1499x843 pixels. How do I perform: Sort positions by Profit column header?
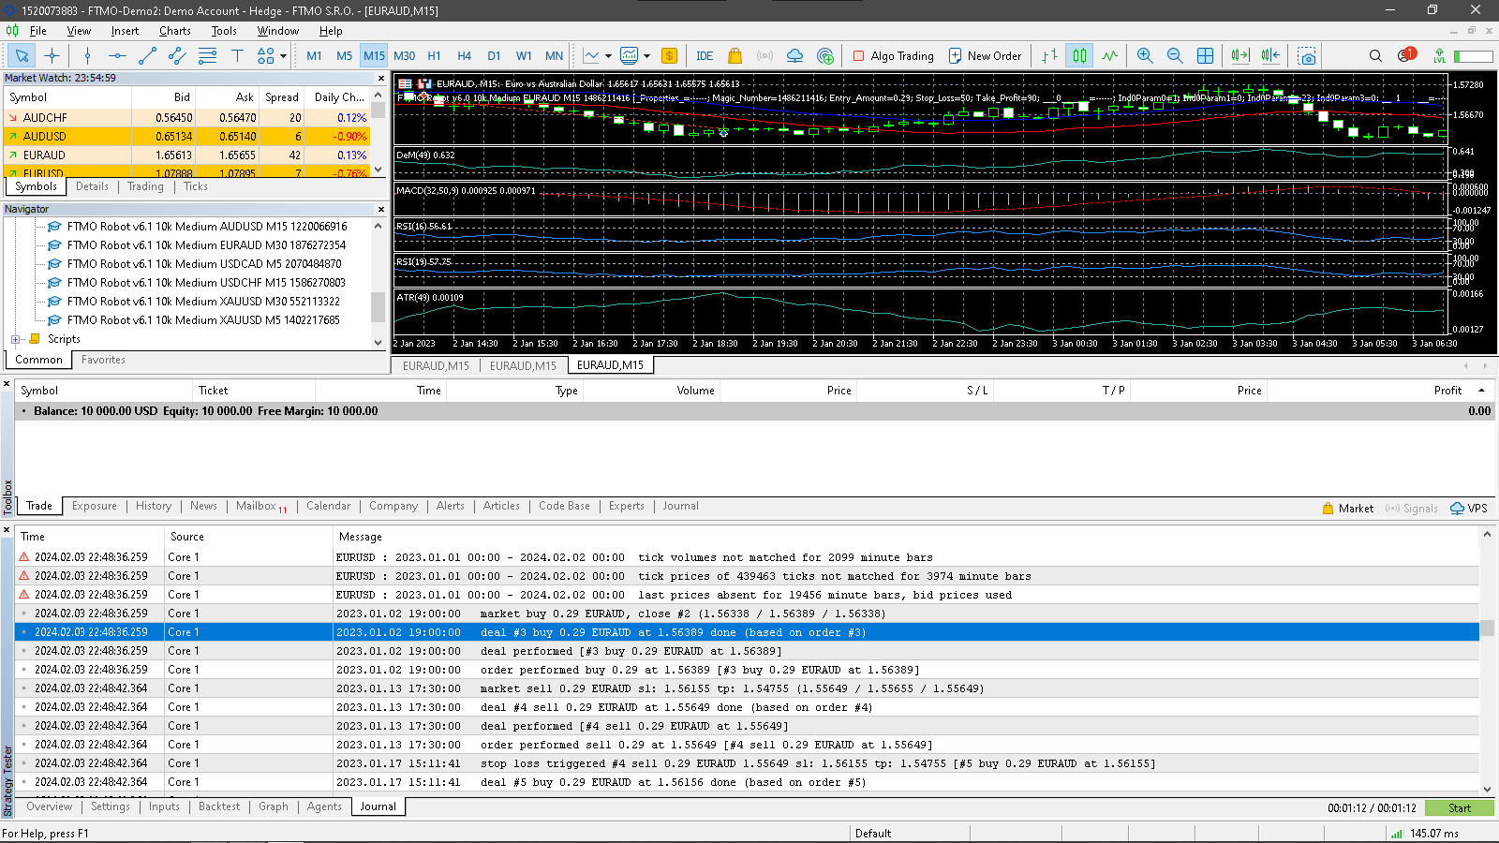1447,391
